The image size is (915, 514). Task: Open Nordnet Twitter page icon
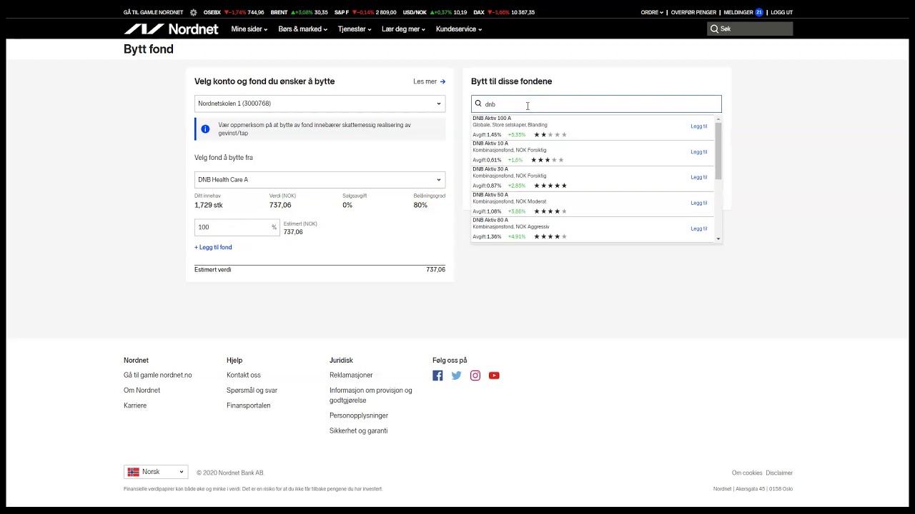coord(456,376)
